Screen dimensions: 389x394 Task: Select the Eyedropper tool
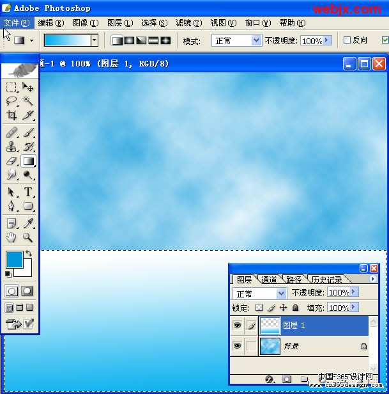[x=27, y=223]
